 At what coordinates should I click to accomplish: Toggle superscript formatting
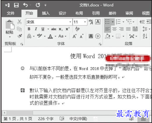tap(67, 29)
